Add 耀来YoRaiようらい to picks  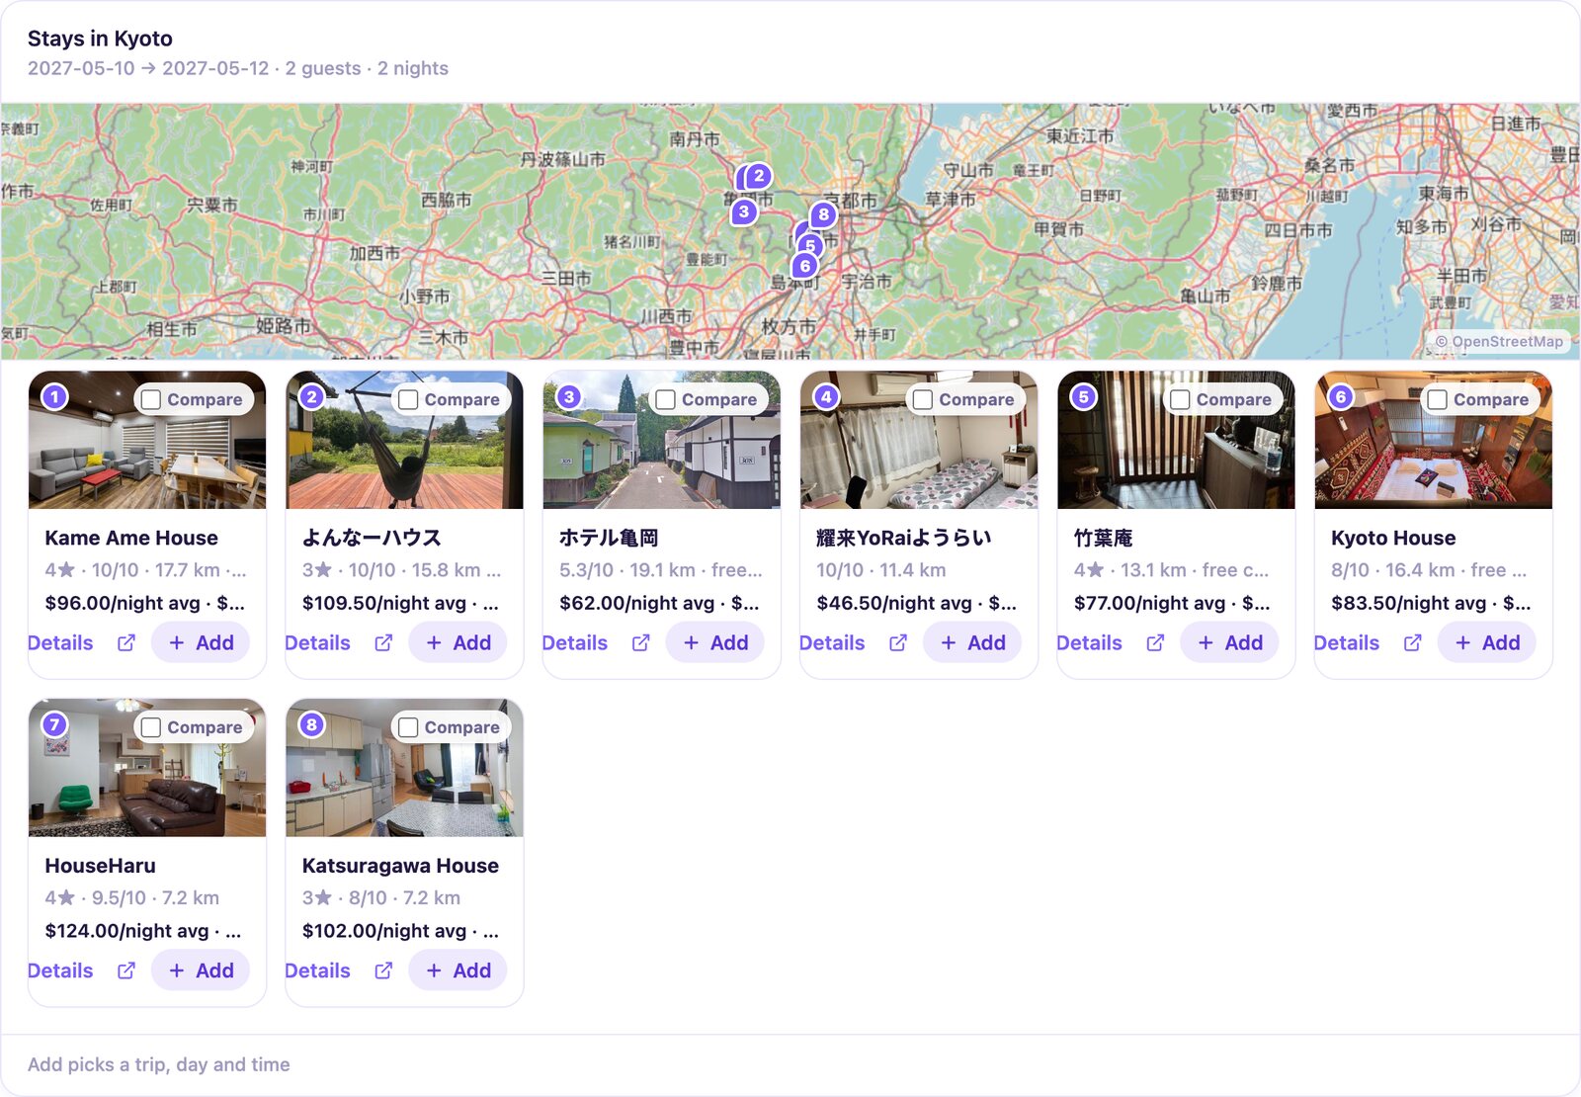point(972,643)
